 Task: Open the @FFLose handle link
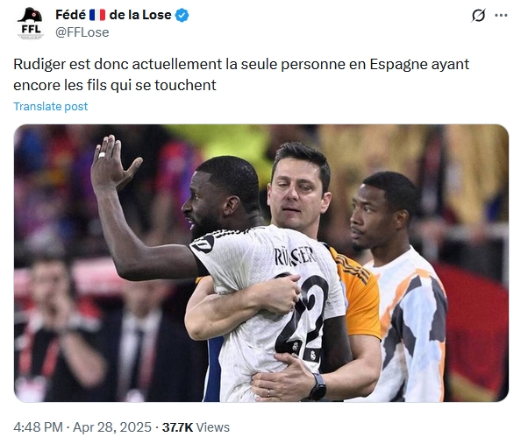tap(82, 32)
